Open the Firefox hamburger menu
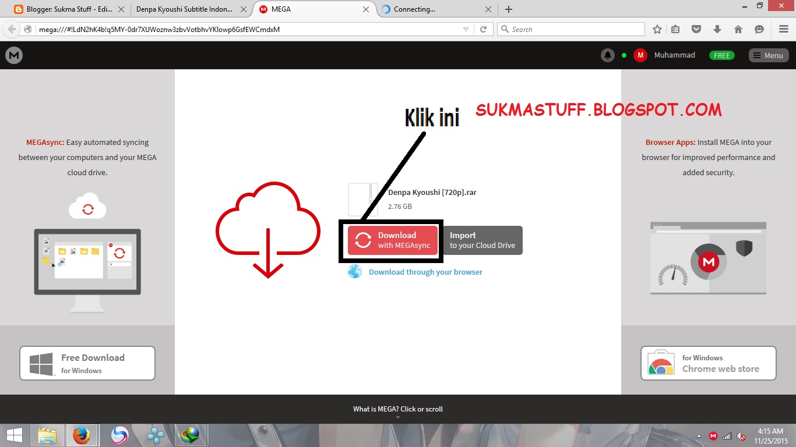The width and height of the screenshot is (796, 447). click(x=783, y=29)
